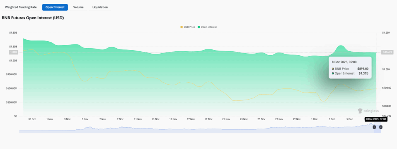Toggle the BNB Price legend series
Screen dimensions: 397x149
pyautogui.click(x=187, y=27)
